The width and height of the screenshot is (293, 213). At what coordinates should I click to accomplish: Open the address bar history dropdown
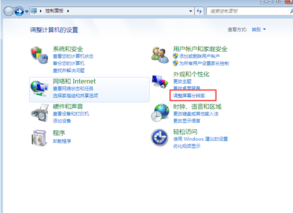tap(190, 11)
